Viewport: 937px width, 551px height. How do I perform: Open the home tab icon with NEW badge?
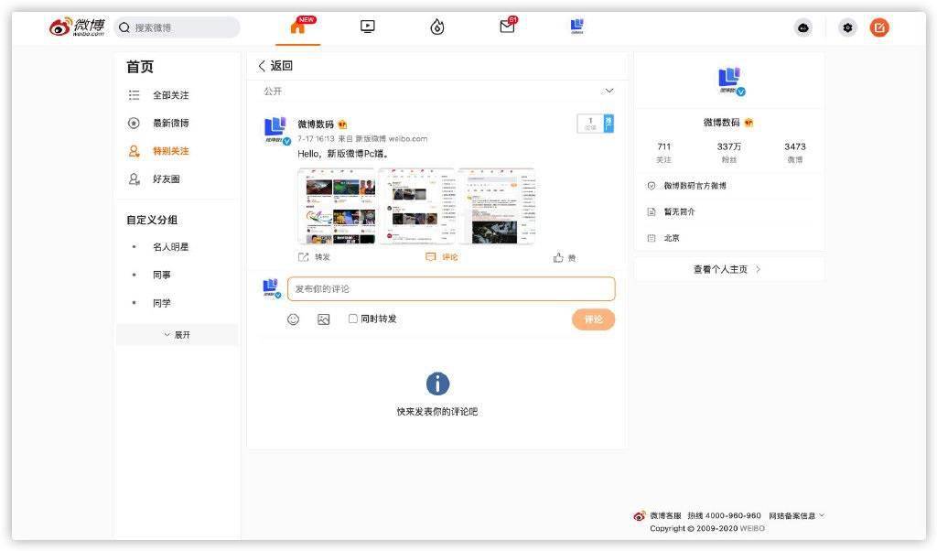click(298, 27)
